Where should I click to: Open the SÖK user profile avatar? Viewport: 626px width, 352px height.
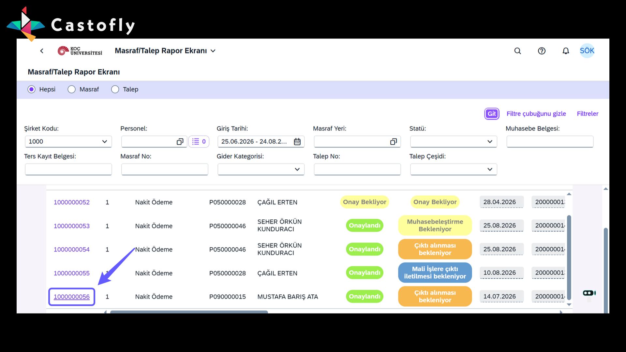587,51
